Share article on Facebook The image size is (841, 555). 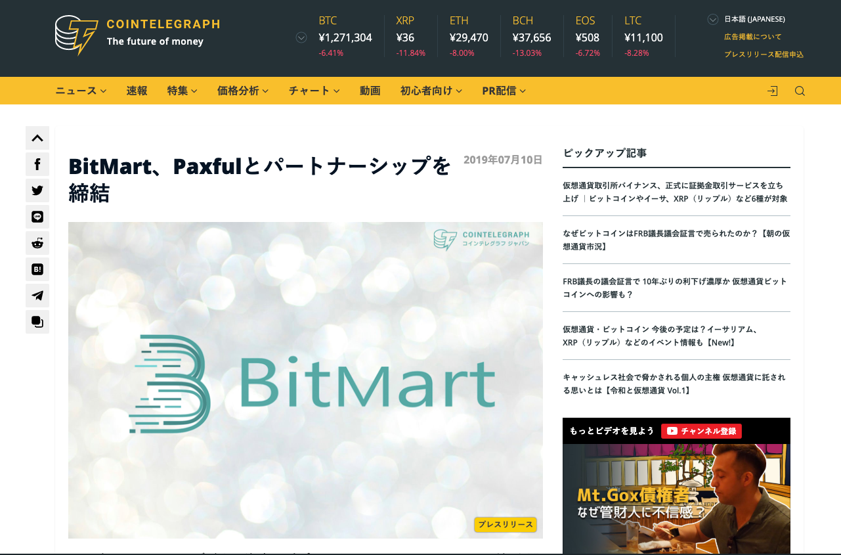click(37, 164)
